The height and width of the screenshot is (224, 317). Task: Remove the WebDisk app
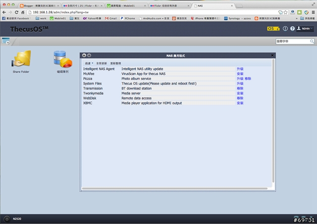click(x=240, y=98)
